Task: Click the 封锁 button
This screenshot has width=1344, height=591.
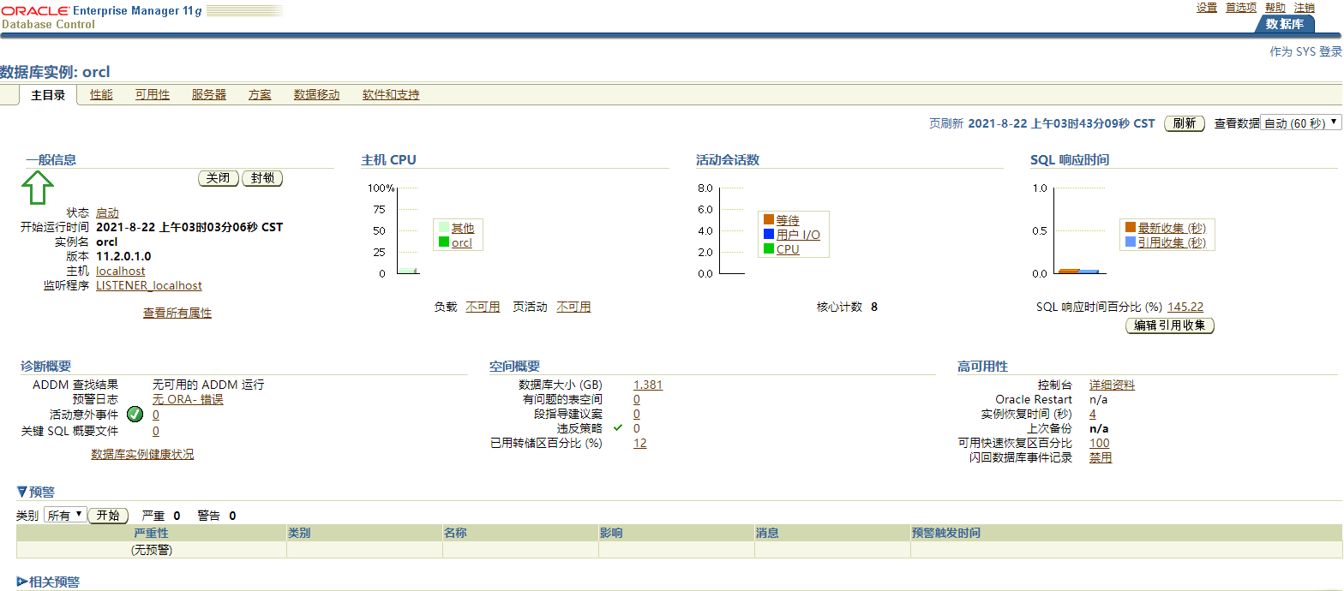Action: [262, 178]
